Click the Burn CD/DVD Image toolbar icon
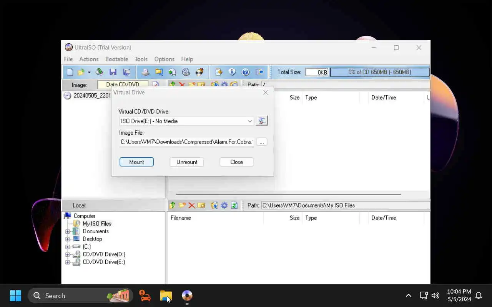This screenshot has height=307, width=492. pyautogui.click(x=199, y=72)
